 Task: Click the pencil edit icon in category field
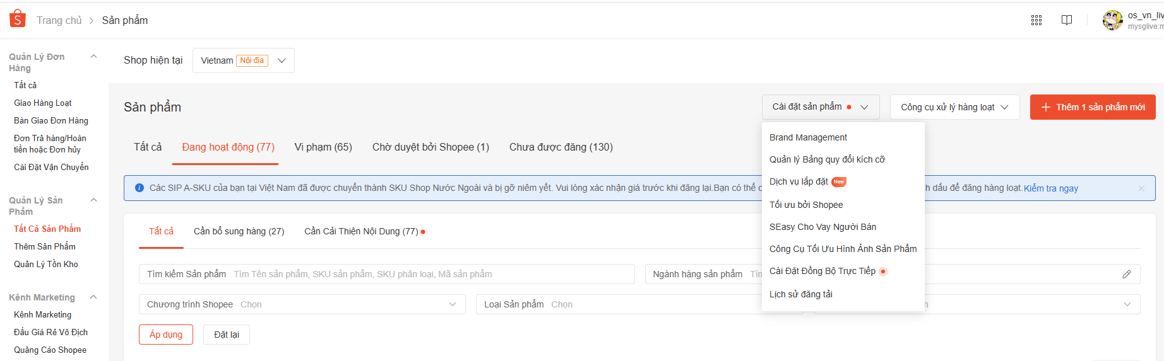[x=1127, y=274]
